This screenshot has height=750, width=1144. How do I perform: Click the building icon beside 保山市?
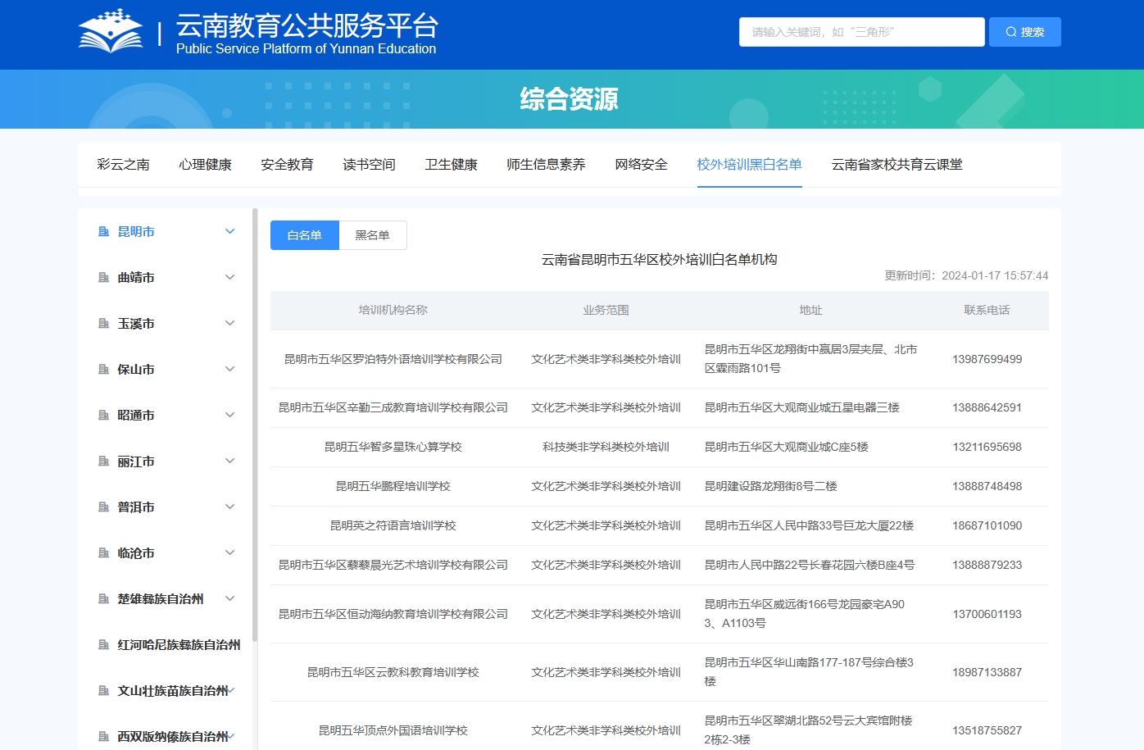104,370
